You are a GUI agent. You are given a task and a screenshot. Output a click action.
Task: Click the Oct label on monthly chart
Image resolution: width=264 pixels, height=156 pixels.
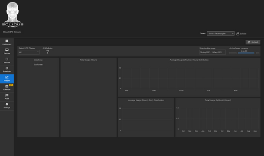183,131
